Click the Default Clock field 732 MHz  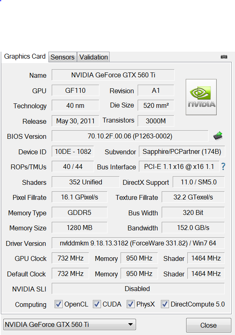coord(70,274)
